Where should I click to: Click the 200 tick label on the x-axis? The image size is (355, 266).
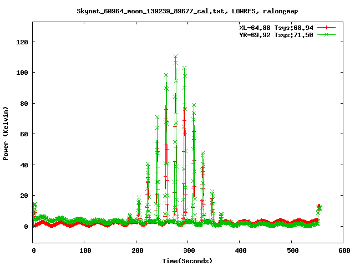[136, 251]
